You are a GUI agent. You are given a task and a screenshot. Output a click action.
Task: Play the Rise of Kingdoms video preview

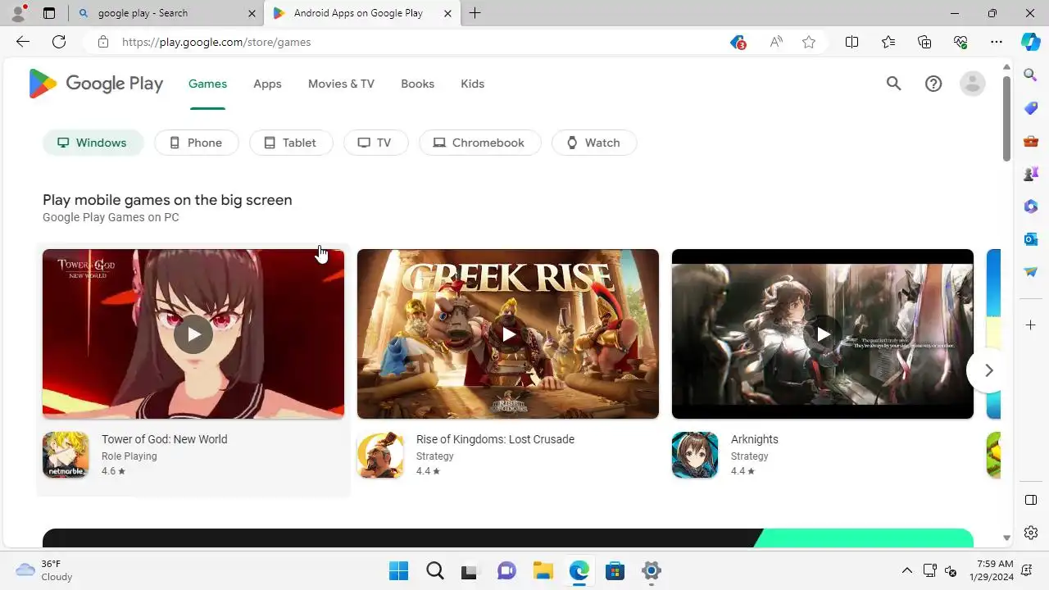pos(508,334)
